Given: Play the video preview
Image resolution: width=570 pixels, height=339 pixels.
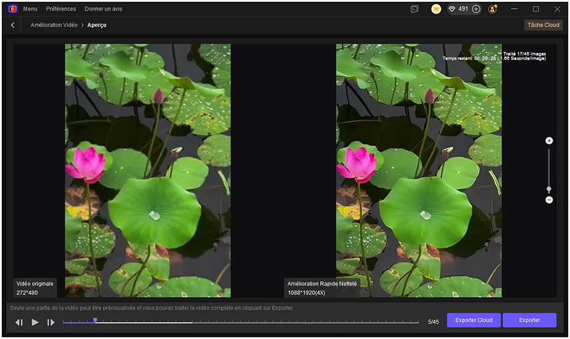Looking at the screenshot, I should [35, 322].
